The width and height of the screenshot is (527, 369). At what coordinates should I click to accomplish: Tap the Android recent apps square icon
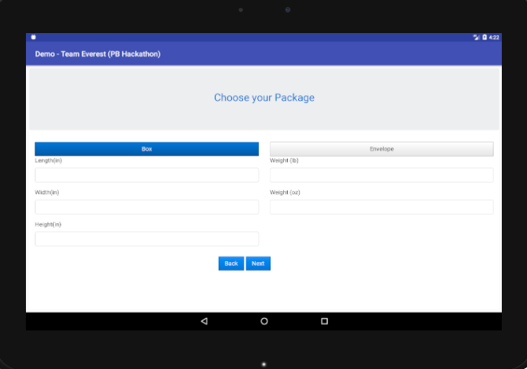(324, 321)
